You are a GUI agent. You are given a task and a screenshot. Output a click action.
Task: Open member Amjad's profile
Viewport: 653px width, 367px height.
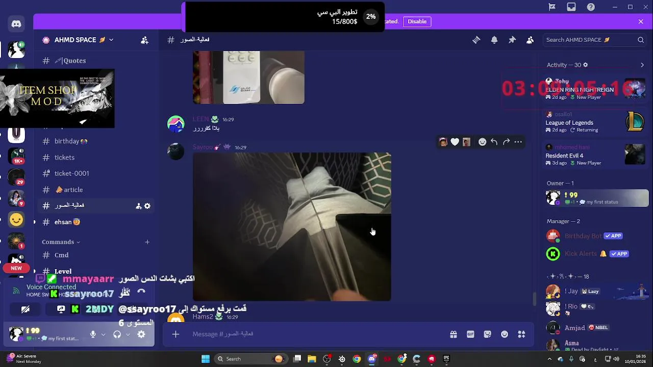595,328
